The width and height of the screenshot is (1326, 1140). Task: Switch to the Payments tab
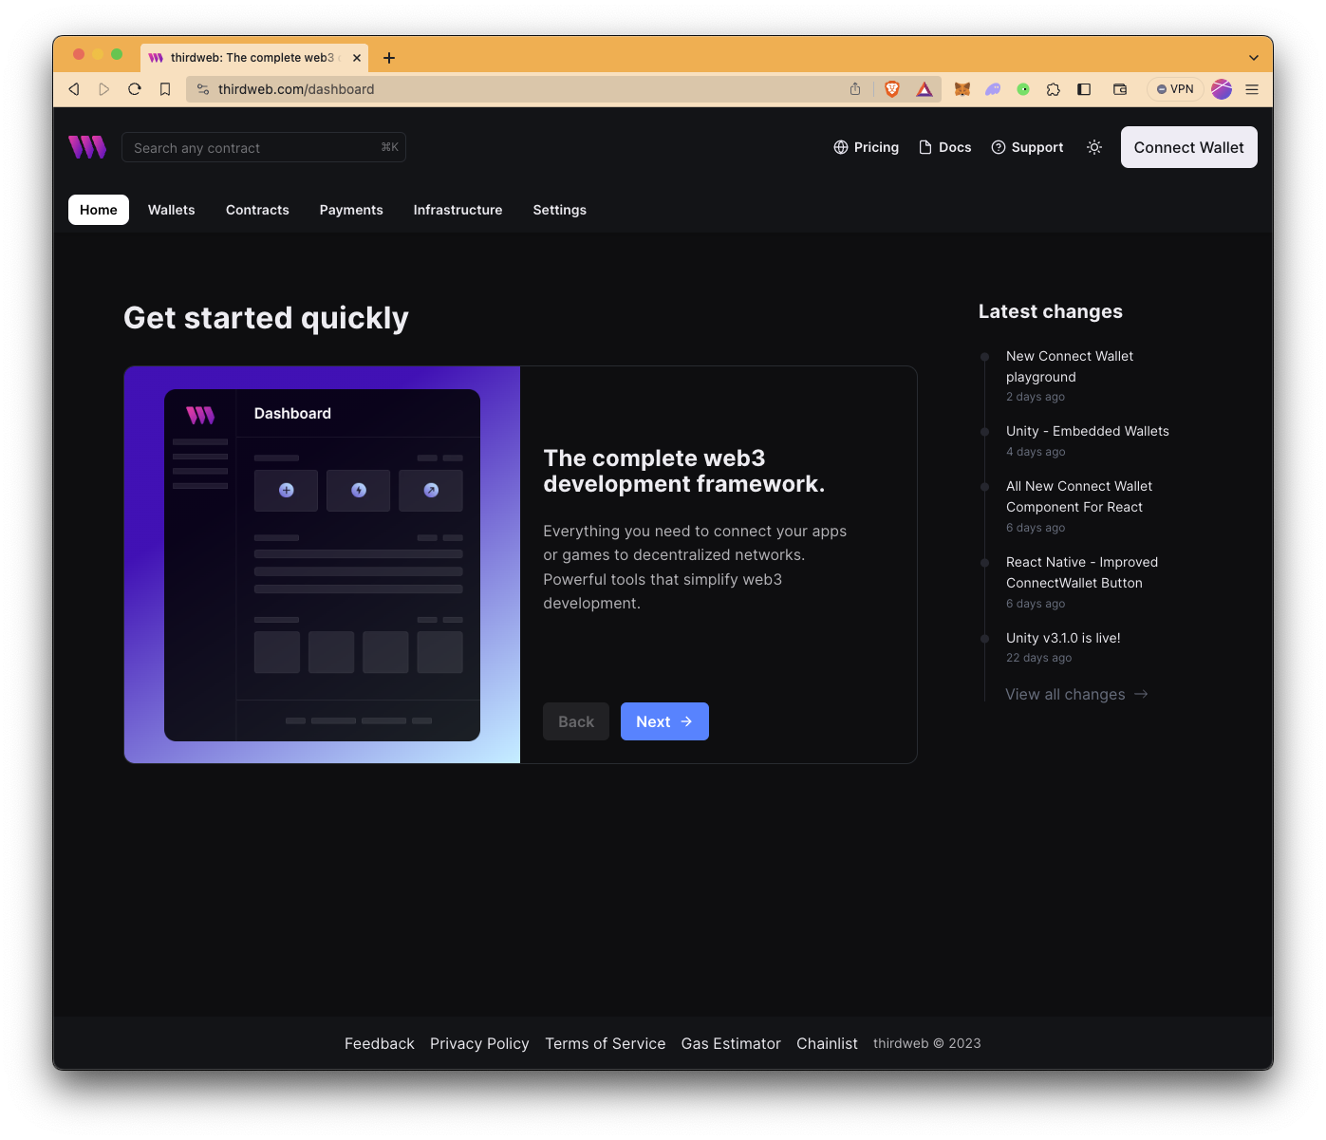tap(351, 210)
